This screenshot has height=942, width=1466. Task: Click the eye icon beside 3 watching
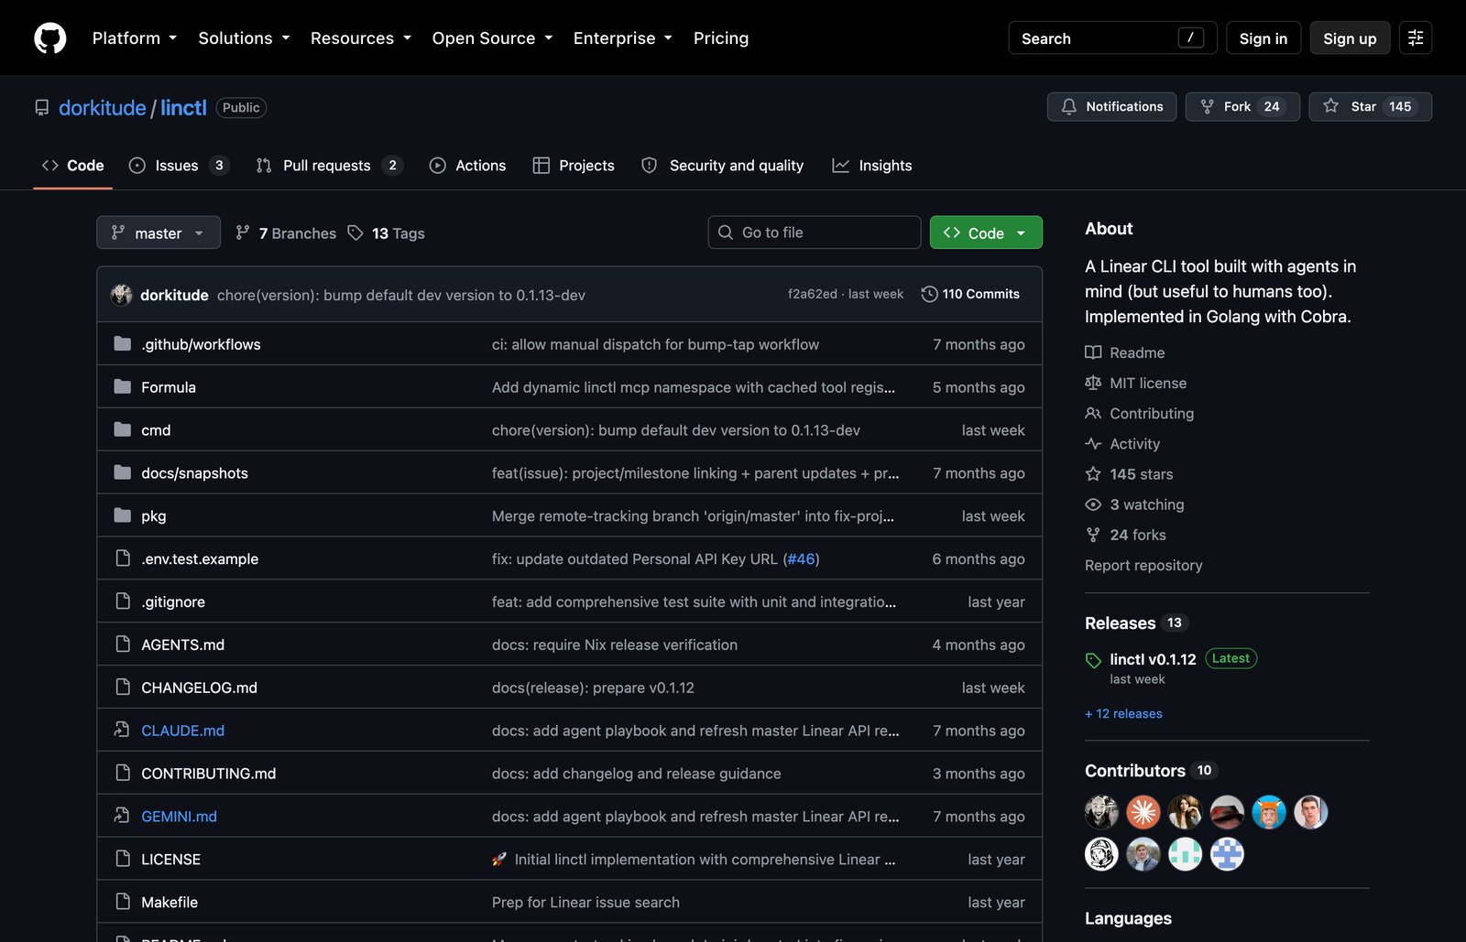coord(1093,504)
